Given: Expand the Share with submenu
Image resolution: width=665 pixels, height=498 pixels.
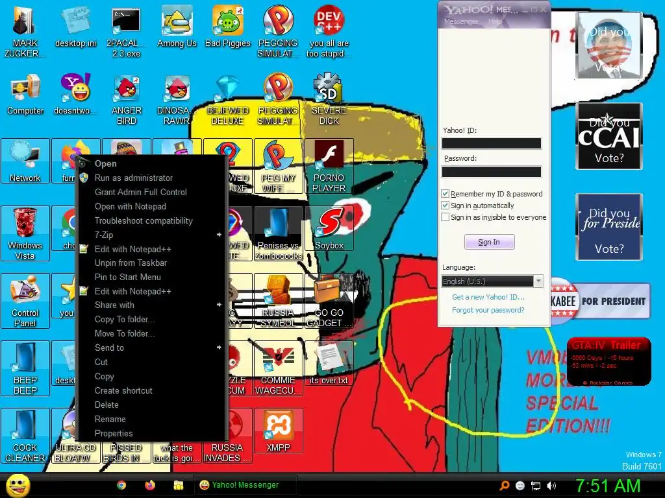Looking at the screenshot, I should click(x=152, y=305).
